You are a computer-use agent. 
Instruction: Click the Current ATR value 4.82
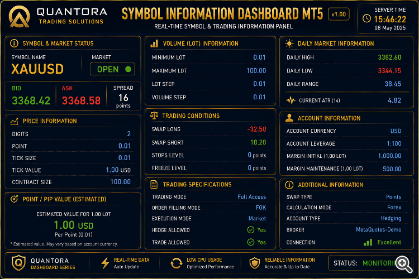pos(394,100)
